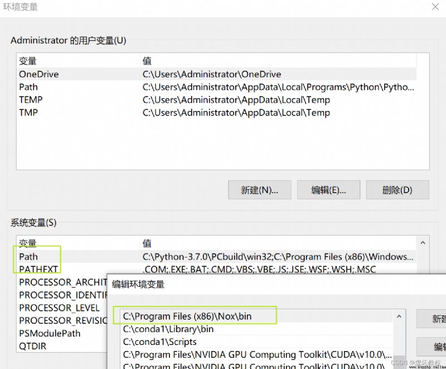Select the first NVIDIA CUDA\v10.0 path entry
Image resolution: width=446 pixels, height=369 pixels.
256,354
